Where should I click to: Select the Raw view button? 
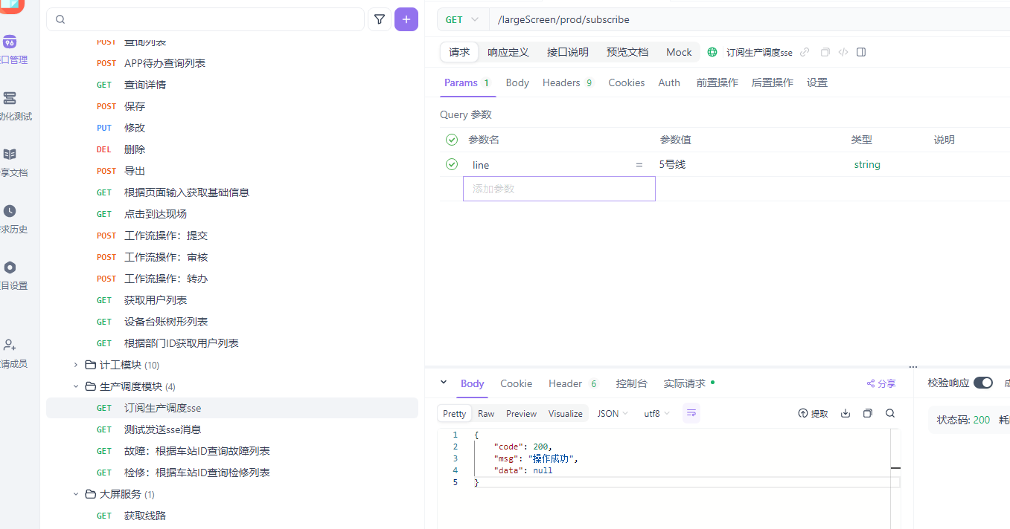point(486,413)
